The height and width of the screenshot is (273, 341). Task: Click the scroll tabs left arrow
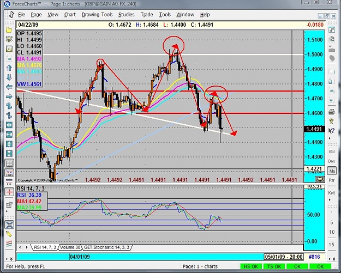20,247
